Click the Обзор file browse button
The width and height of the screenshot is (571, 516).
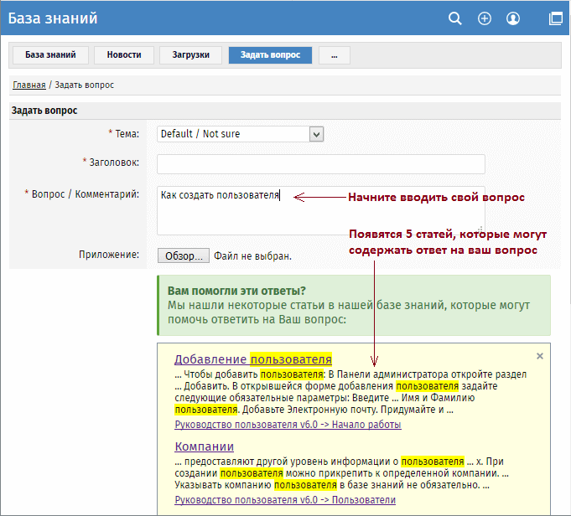pyautogui.click(x=183, y=255)
